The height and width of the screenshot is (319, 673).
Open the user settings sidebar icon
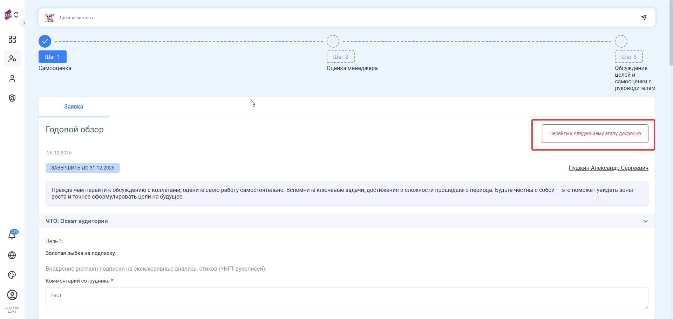click(x=12, y=59)
